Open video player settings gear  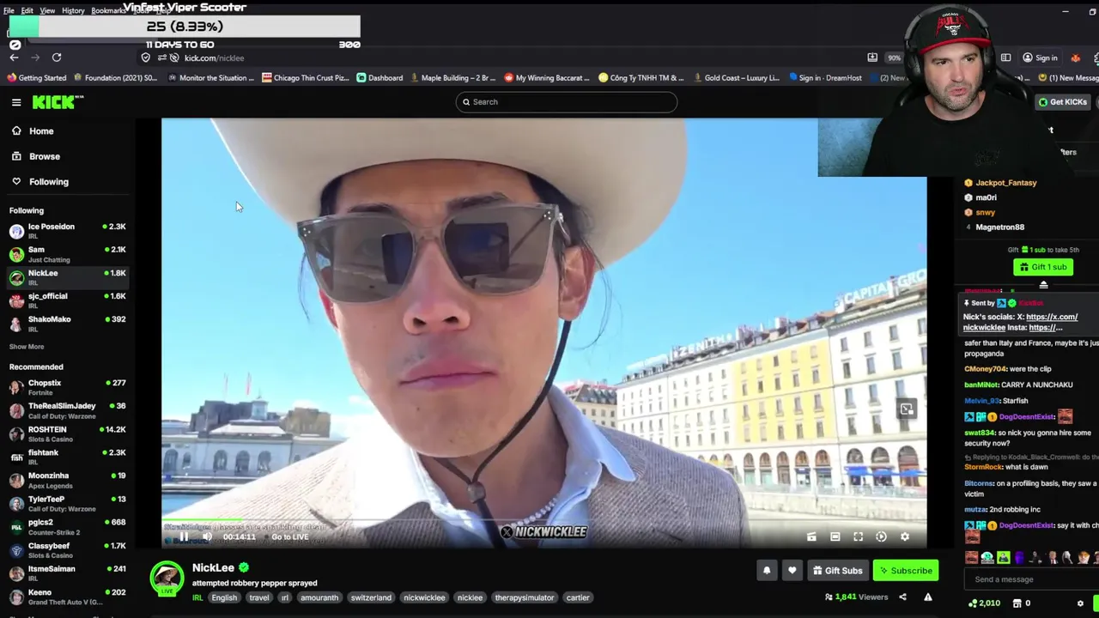904,537
